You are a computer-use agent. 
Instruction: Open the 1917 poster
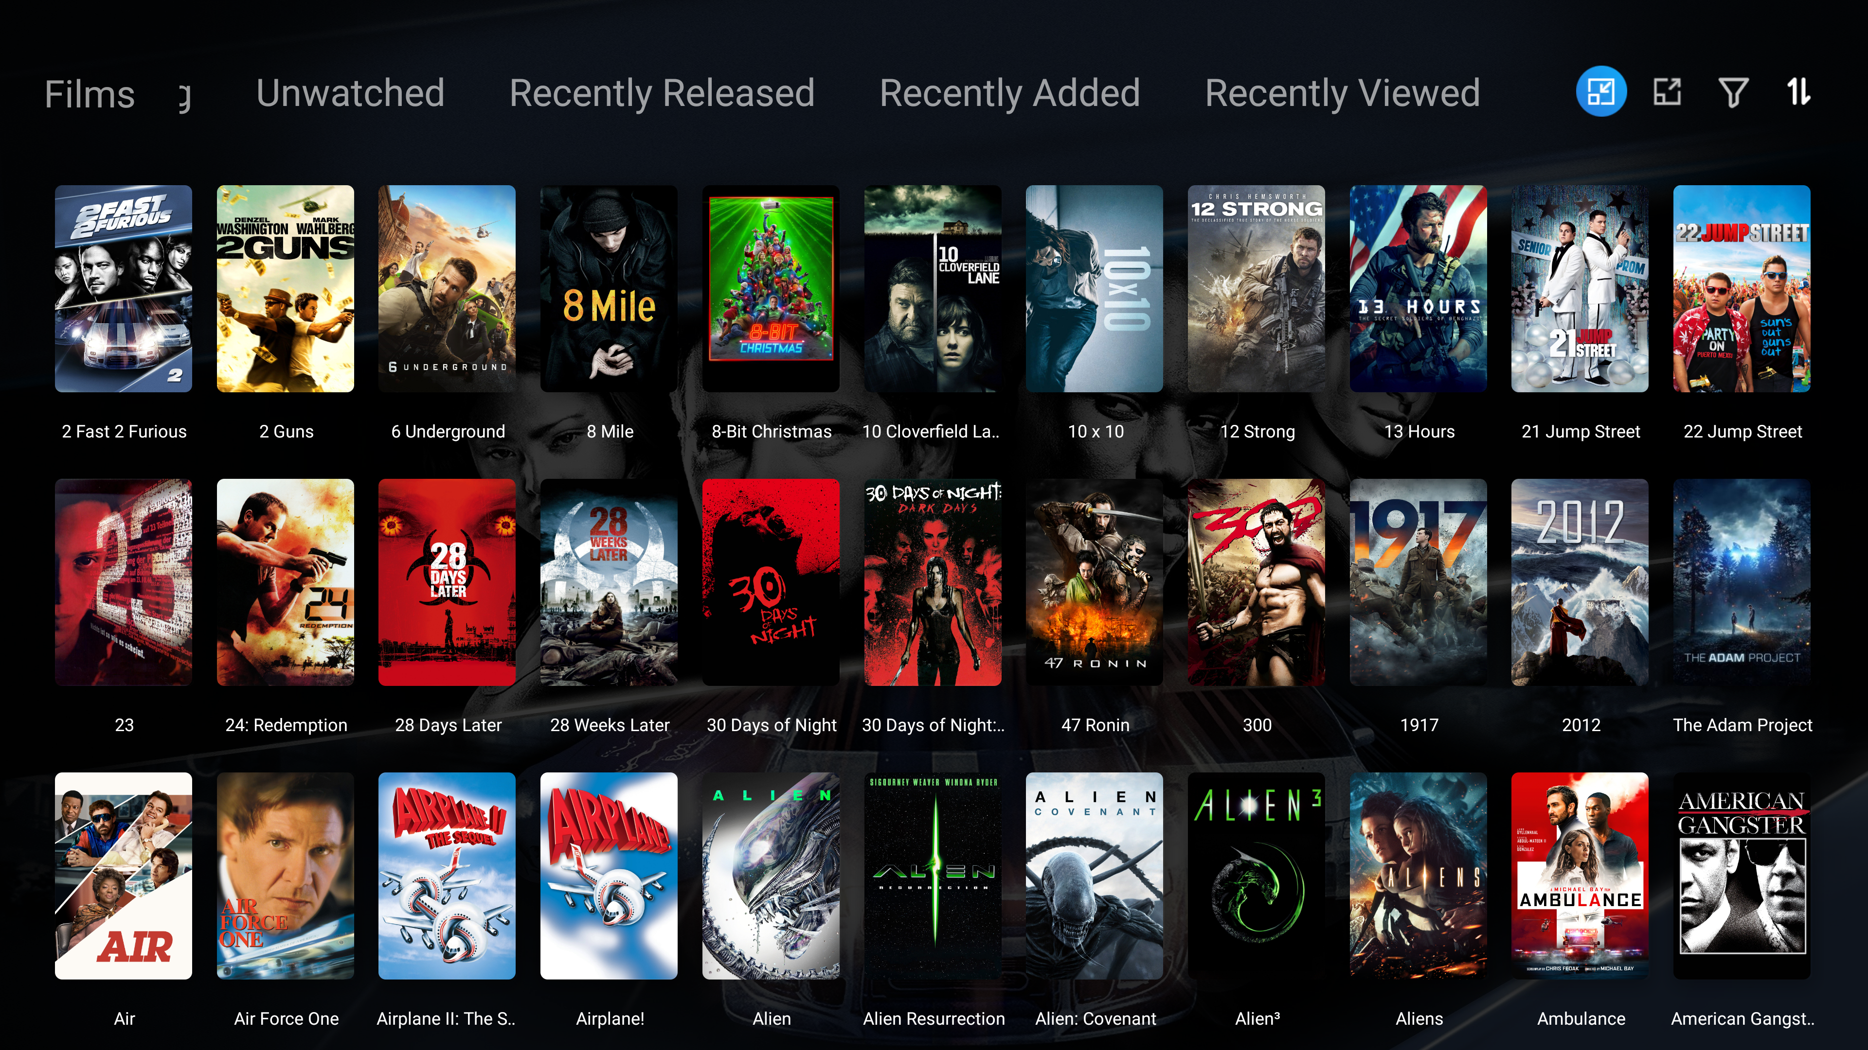click(1419, 582)
